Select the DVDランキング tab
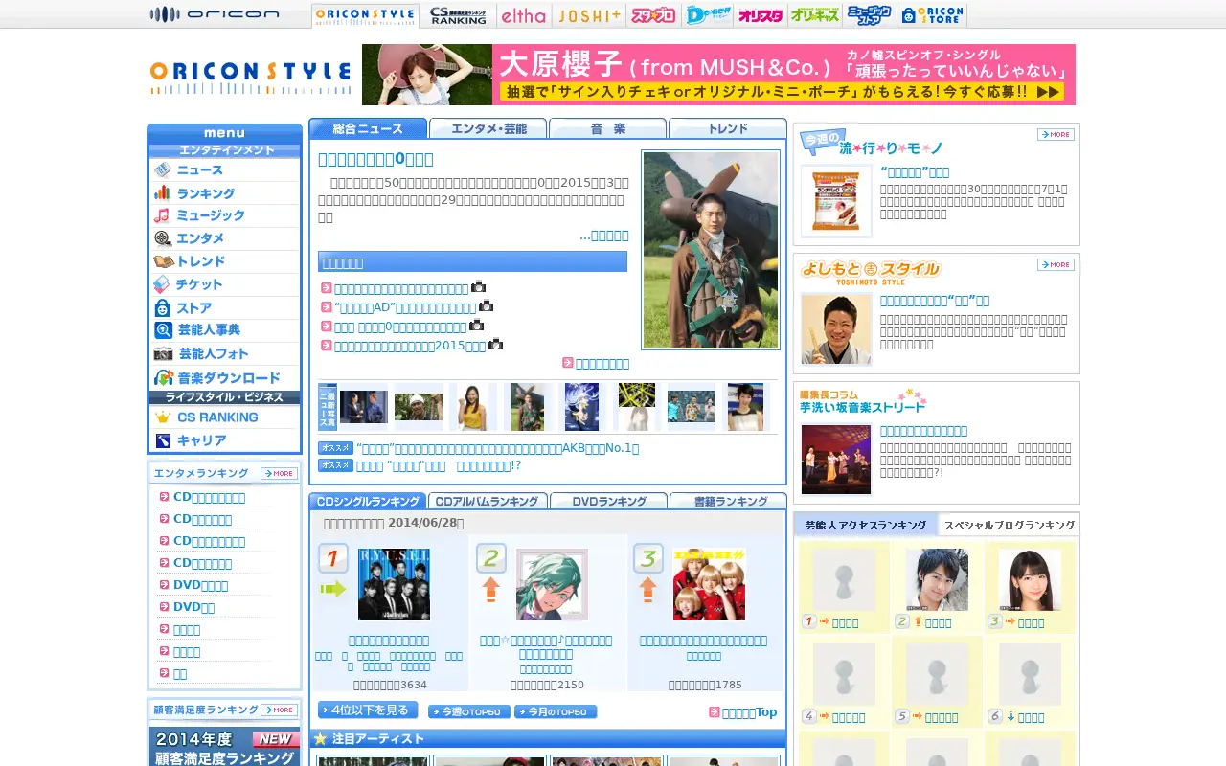 click(609, 501)
